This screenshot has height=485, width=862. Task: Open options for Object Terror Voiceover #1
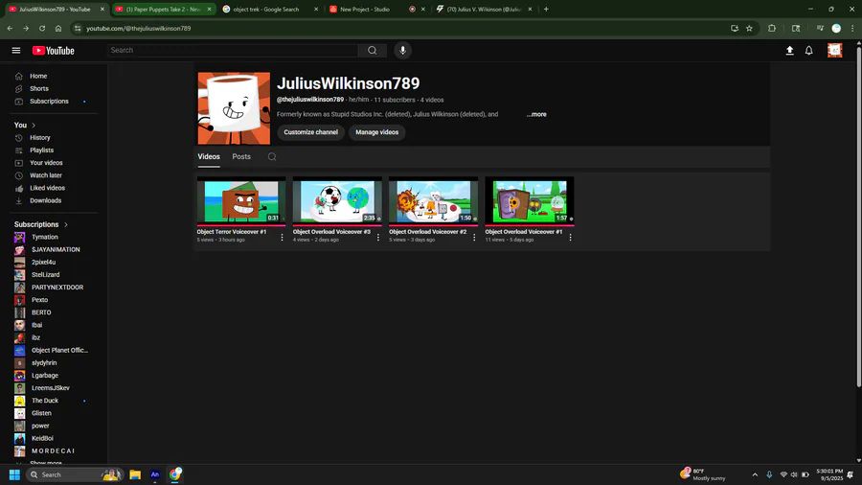point(282,238)
